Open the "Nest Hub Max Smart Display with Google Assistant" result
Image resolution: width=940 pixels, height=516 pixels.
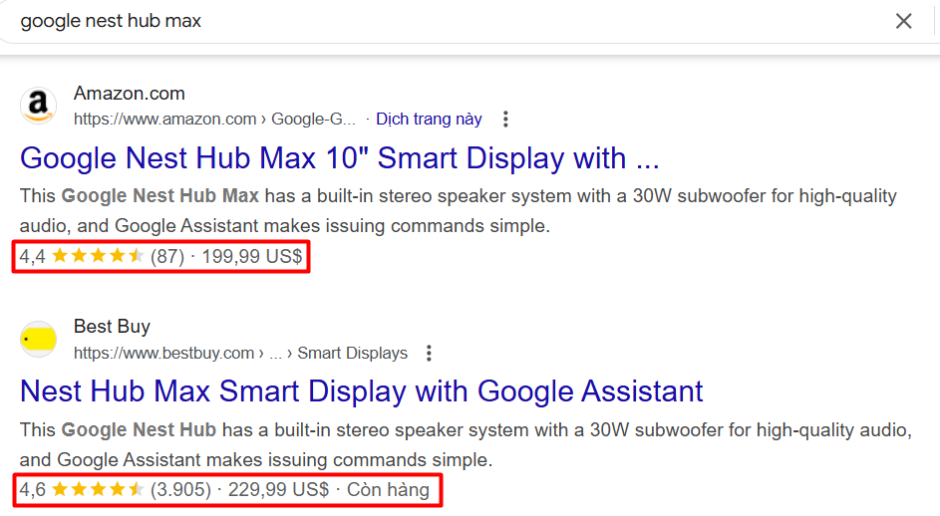click(361, 391)
